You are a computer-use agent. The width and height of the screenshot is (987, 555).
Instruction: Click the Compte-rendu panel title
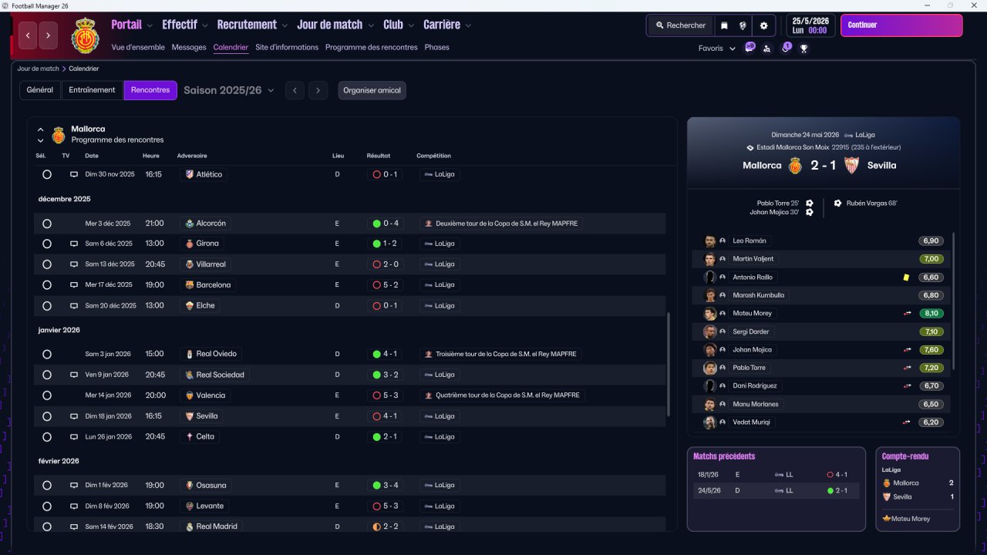[905, 456]
